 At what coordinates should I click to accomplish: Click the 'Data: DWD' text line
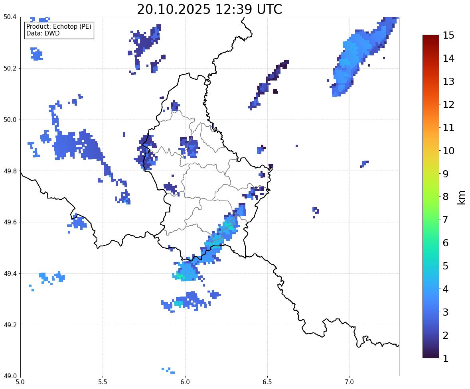43,33
